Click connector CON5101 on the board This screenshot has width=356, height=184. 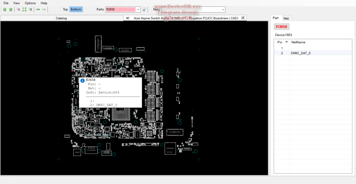click(x=175, y=132)
